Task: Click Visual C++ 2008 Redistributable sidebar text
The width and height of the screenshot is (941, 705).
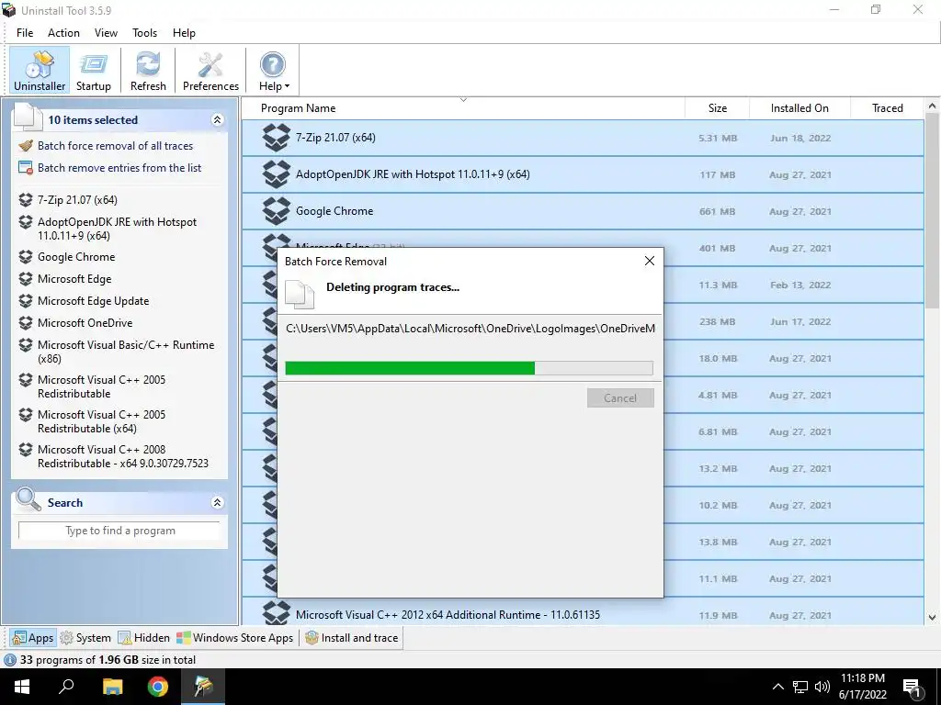Action: click(123, 456)
